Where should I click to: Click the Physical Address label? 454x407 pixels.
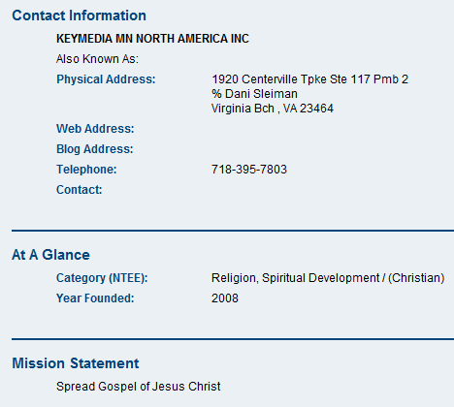(106, 79)
